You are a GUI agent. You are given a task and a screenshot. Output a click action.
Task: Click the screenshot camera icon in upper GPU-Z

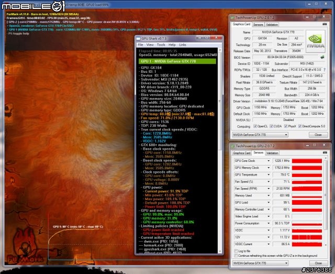(x=325, y=24)
